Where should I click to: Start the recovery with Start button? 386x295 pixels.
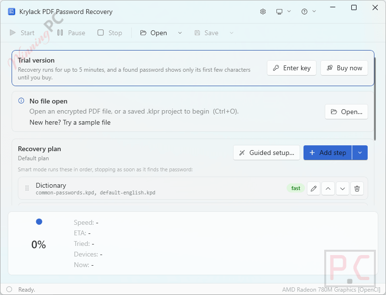(x=22, y=33)
